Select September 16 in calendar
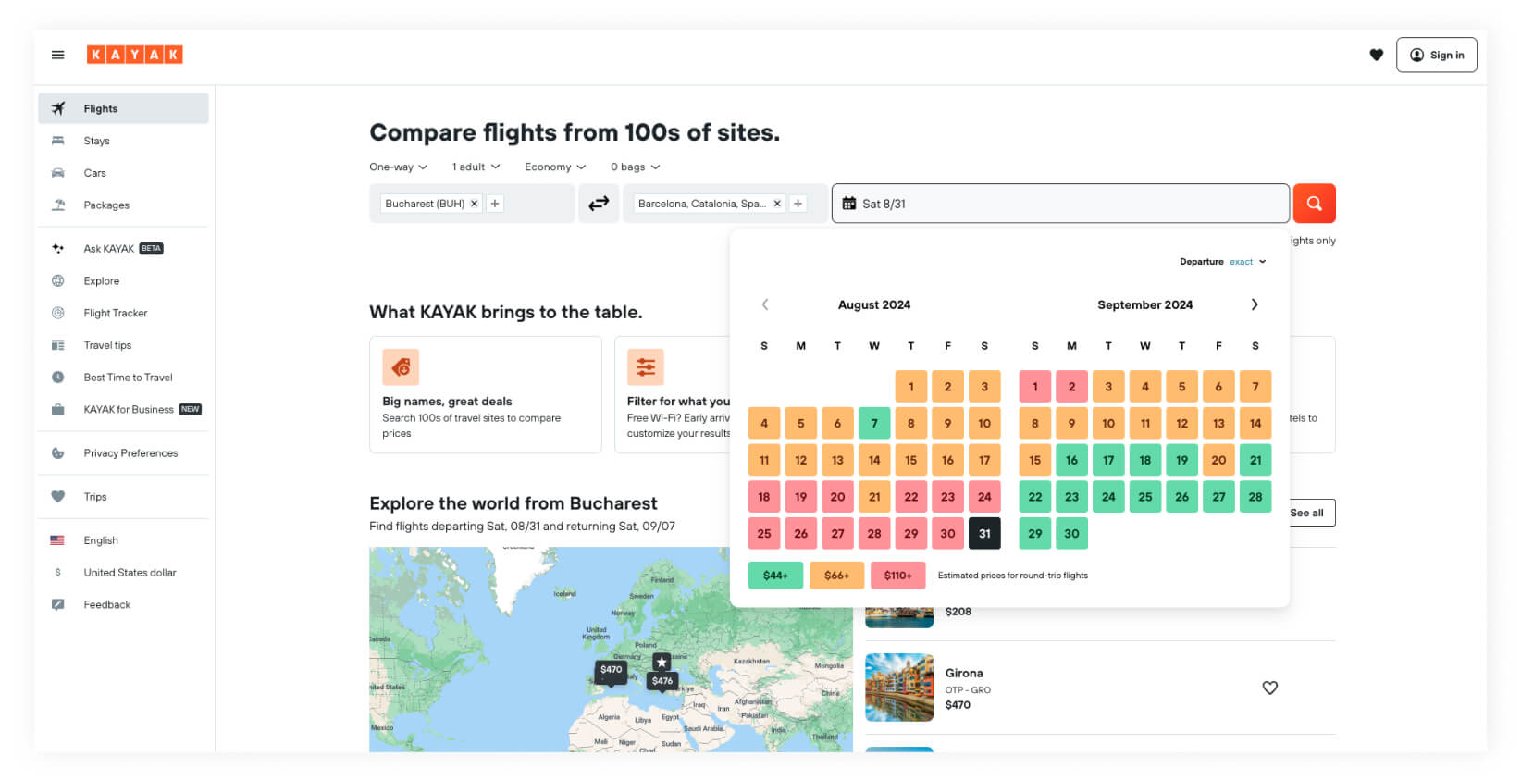The image size is (1521, 781). point(1071,460)
